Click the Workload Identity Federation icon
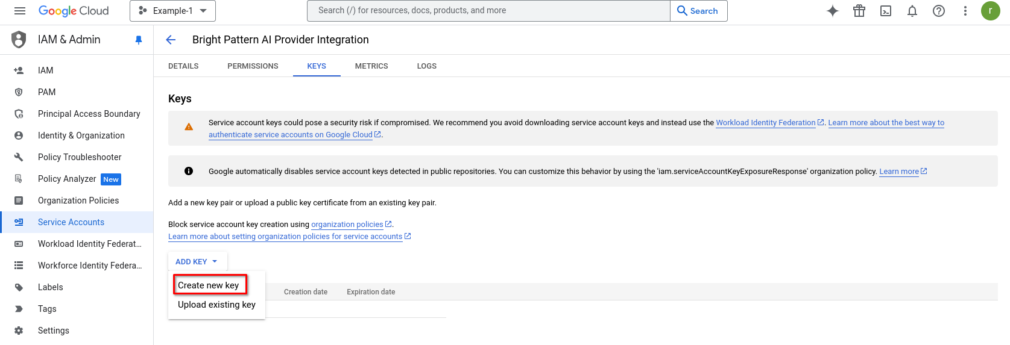Image resolution: width=1010 pixels, height=345 pixels. click(19, 244)
